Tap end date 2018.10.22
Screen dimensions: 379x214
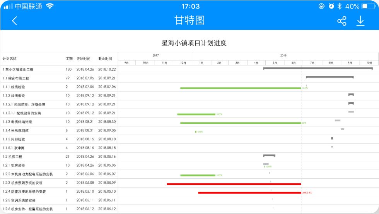tap(107, 69)
